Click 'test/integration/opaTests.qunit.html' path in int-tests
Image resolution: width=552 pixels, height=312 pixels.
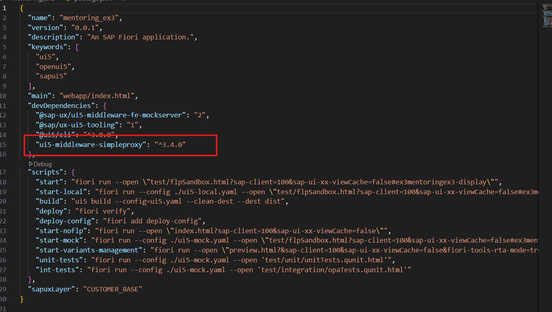click(332, 270)
